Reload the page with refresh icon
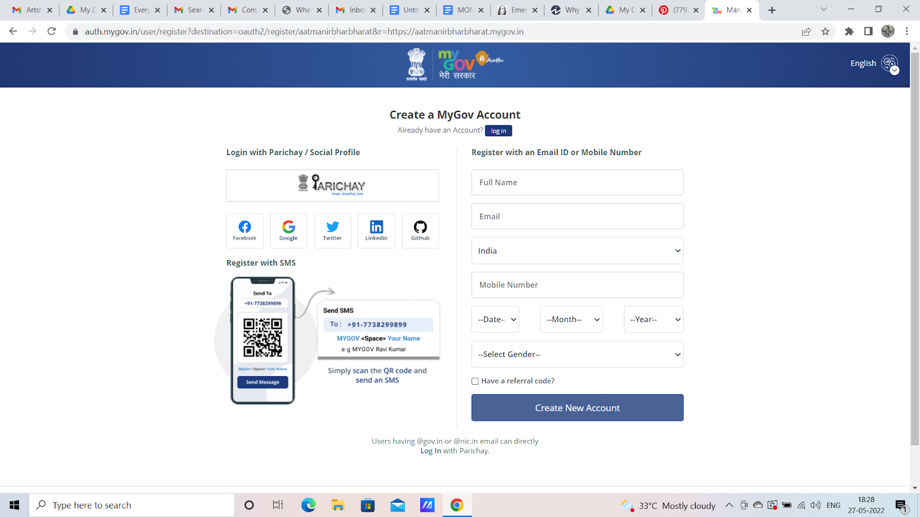The width and height of the screenshot is (920, 517). 52,31
